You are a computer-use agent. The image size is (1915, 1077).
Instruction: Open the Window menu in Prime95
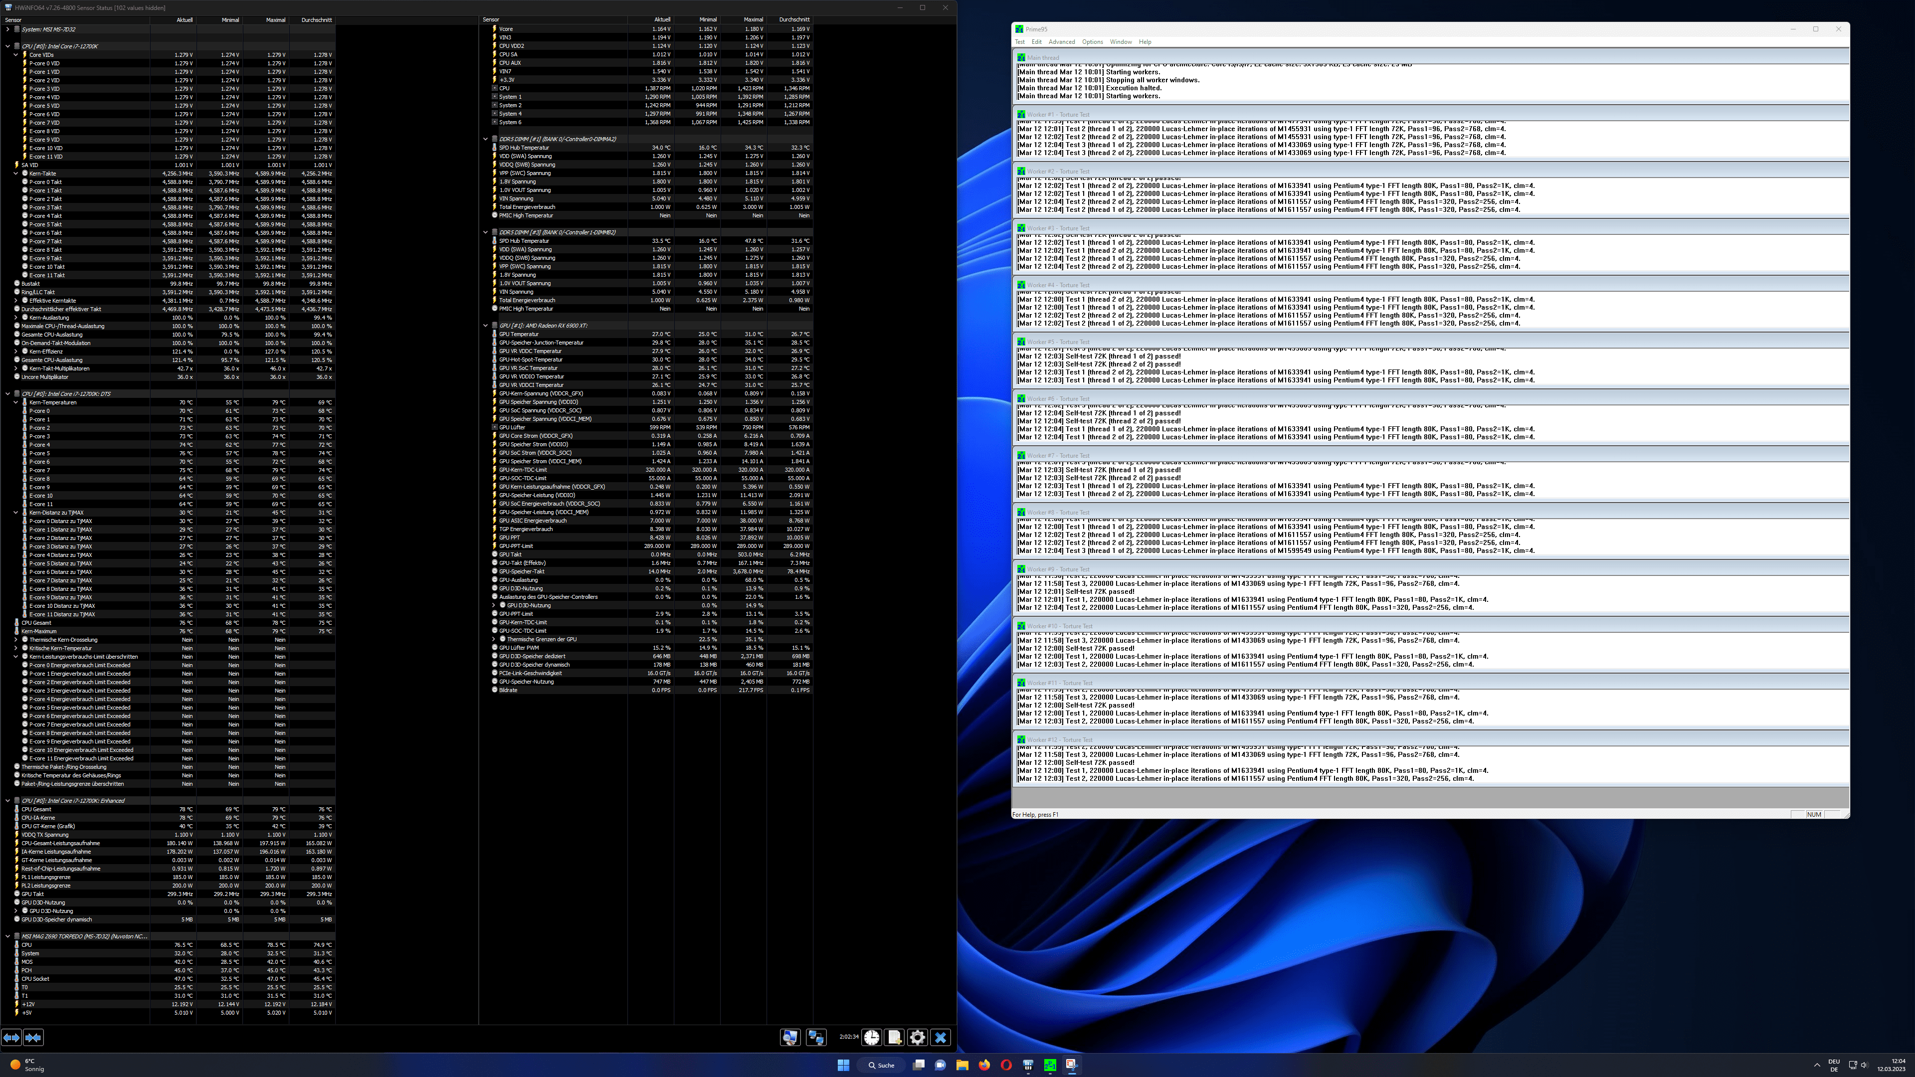(1121, 41)
